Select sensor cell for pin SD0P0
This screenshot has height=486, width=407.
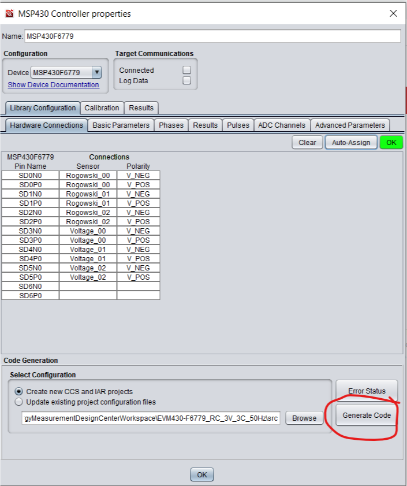click(x=88, y=185)
